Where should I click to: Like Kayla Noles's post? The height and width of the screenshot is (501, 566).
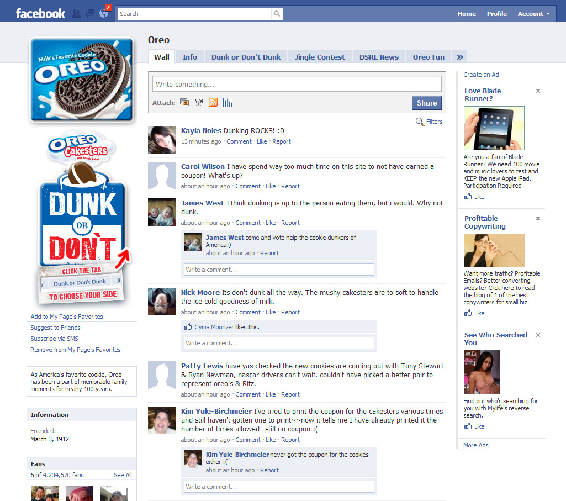(x=262, y=141)
